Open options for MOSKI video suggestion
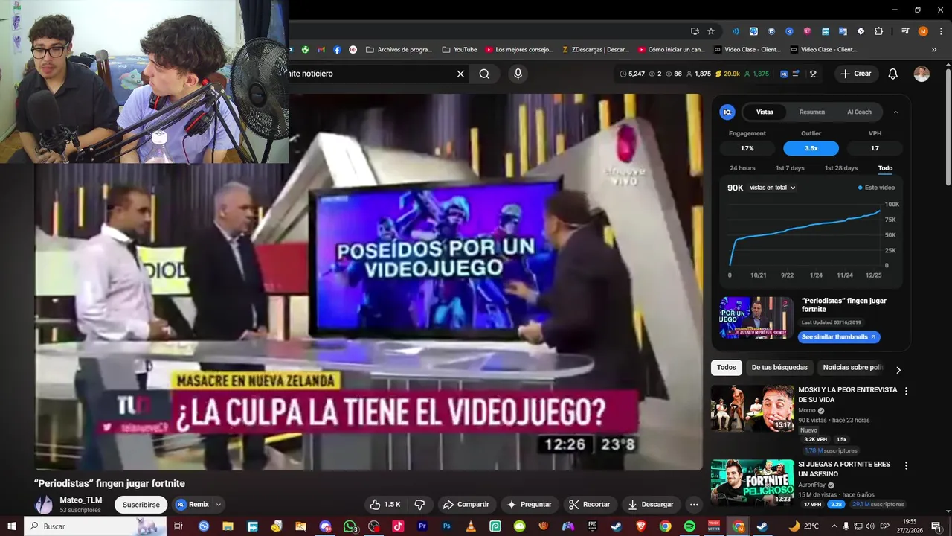952x536 pixels. [x=906, y=391]
